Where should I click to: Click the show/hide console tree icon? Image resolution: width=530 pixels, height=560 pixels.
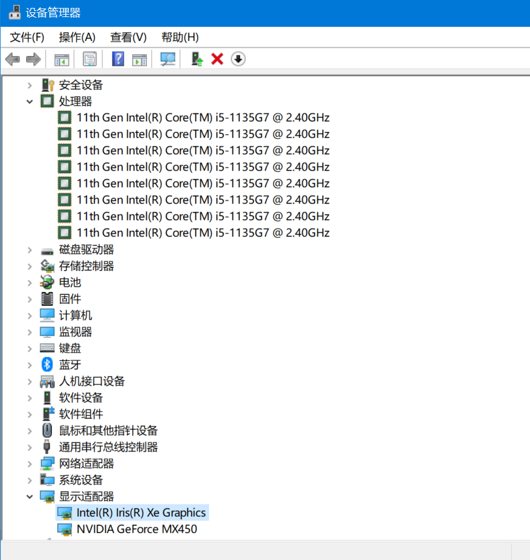click(x=62, y=59)
